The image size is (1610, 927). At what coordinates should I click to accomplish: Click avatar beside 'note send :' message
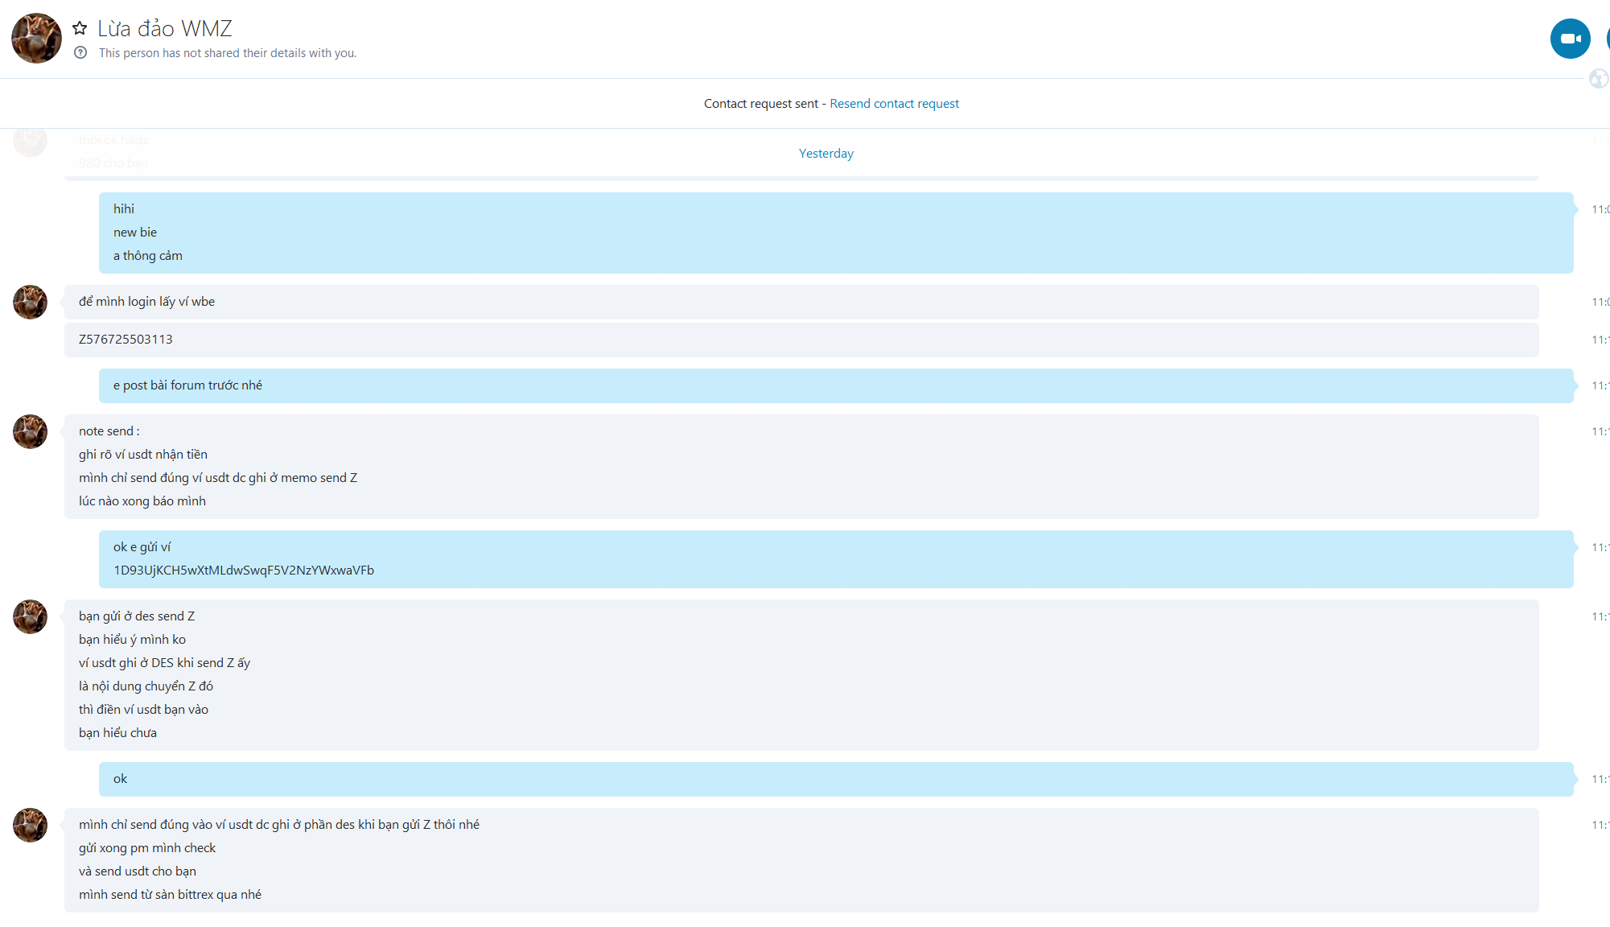(31, 432)
